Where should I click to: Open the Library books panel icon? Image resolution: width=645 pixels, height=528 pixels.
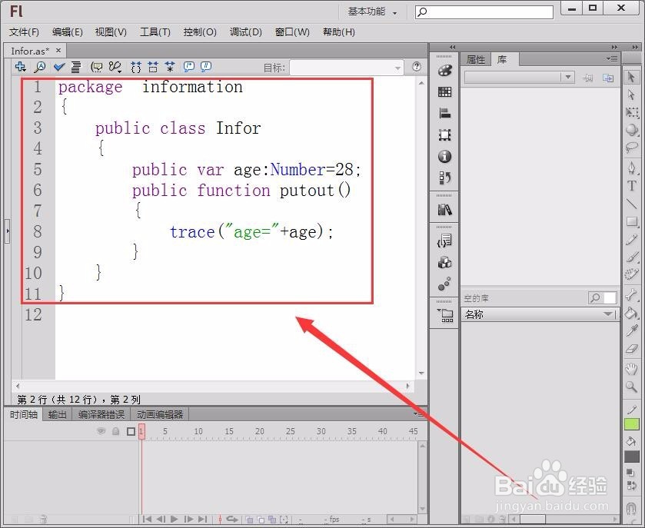[444, 210]
